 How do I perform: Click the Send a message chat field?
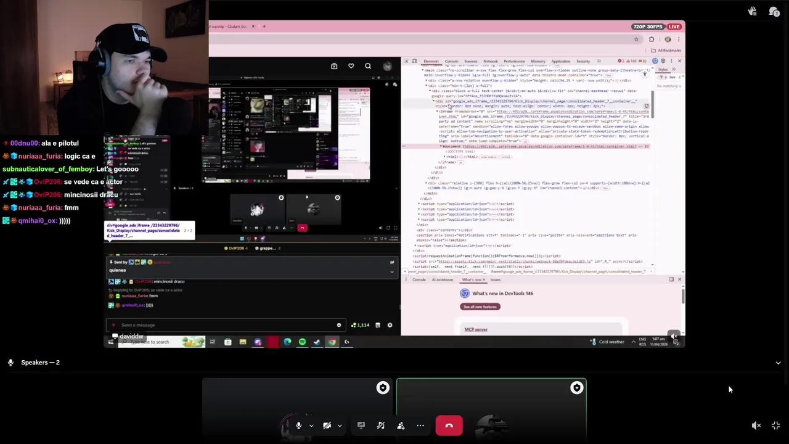pos(224,325)
